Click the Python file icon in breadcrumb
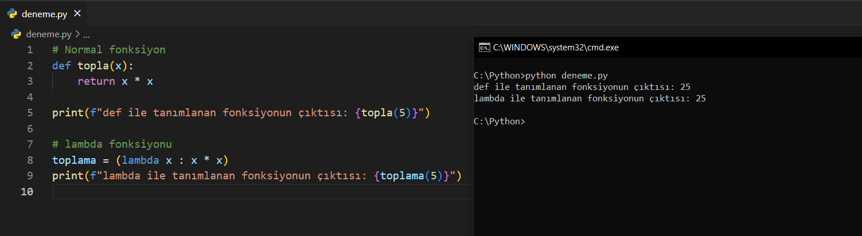Screen dimensions: 862x236 17,34
